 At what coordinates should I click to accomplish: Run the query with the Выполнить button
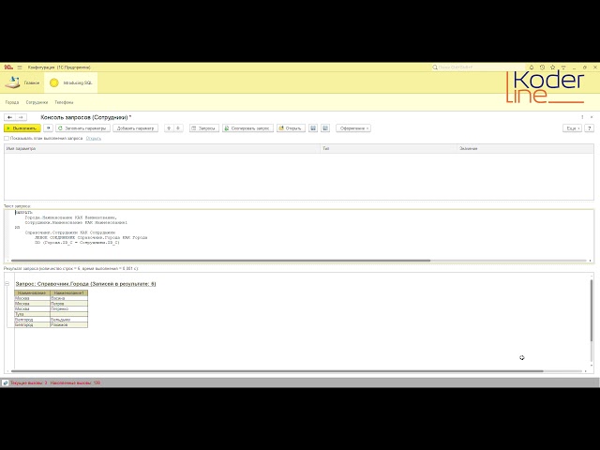(22, 128)
